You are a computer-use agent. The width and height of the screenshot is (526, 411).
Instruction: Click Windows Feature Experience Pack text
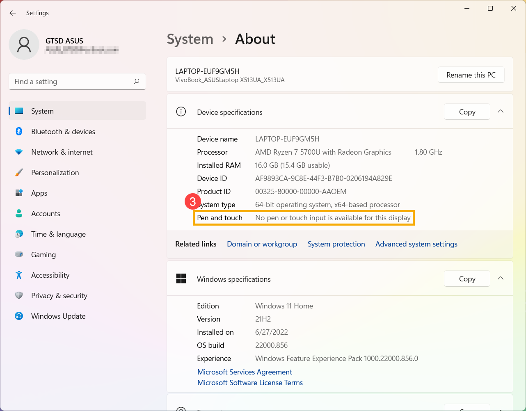tap(336, 358)
